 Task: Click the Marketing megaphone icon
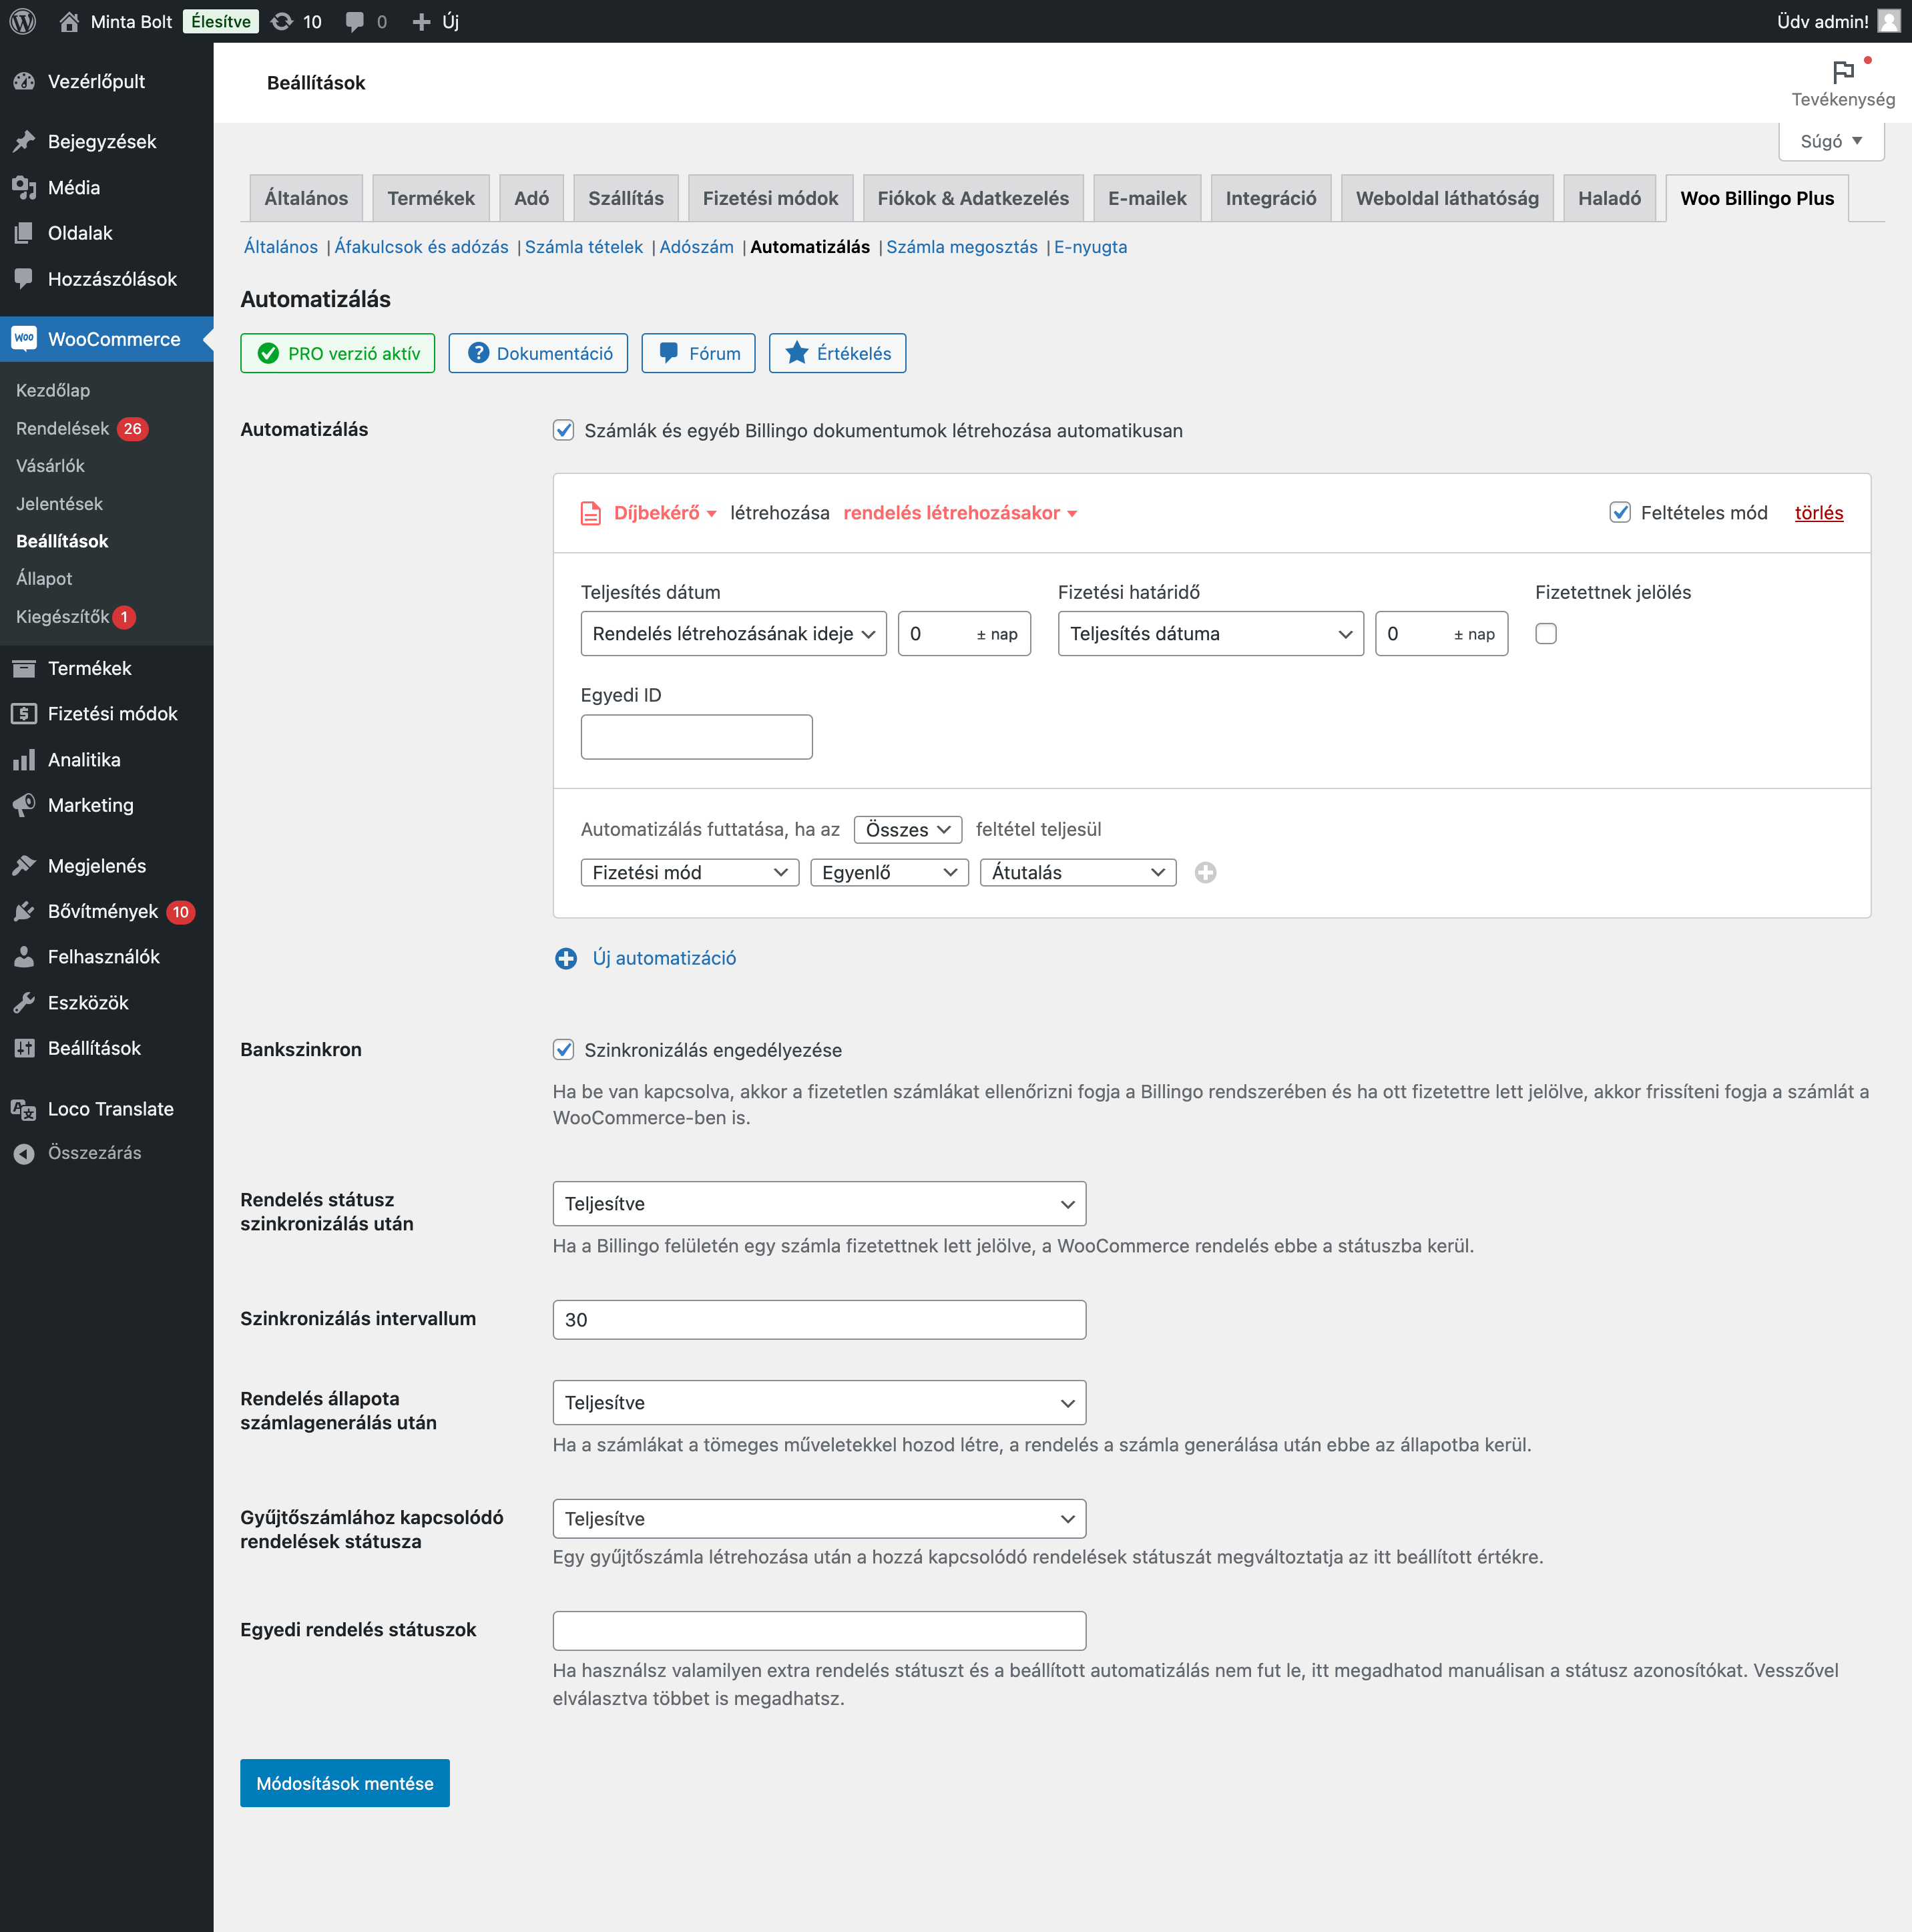(24, 805)
